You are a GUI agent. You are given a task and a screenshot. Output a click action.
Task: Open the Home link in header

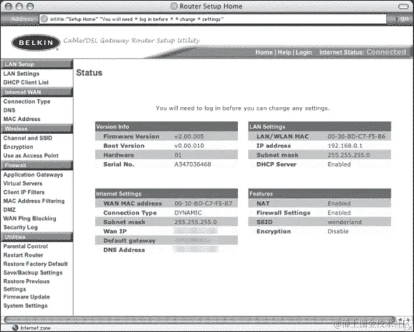(264, 52)
